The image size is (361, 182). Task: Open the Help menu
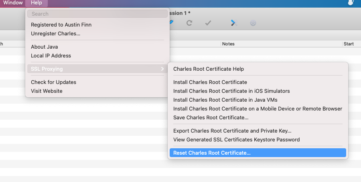click(x=36, y=3)
